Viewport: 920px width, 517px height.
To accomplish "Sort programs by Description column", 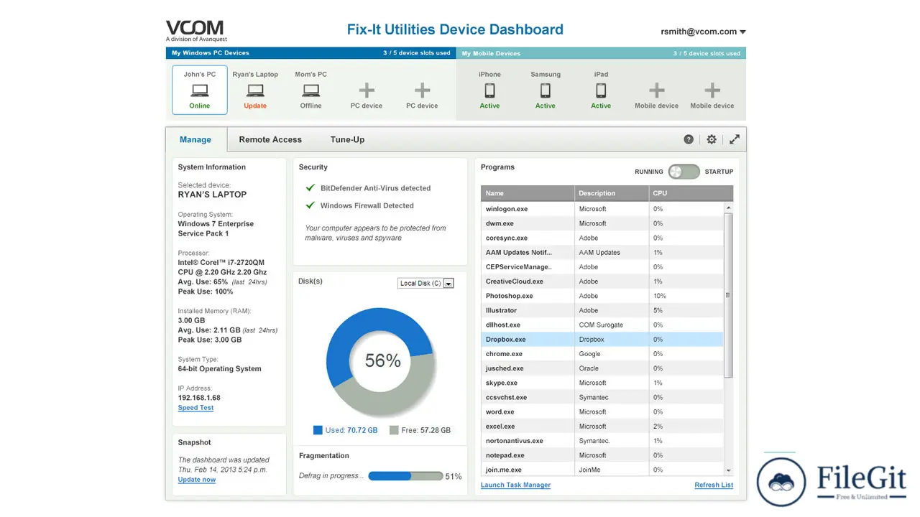I will pos(612,193).
